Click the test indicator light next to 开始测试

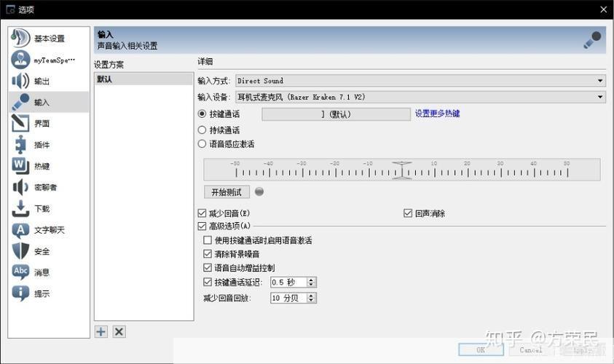click(259, 191)
